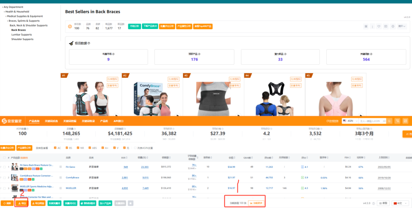This screenshot has height=208, width=412.
Task: Select Lumbar Supports in category tree
Action: coord(21,35)
